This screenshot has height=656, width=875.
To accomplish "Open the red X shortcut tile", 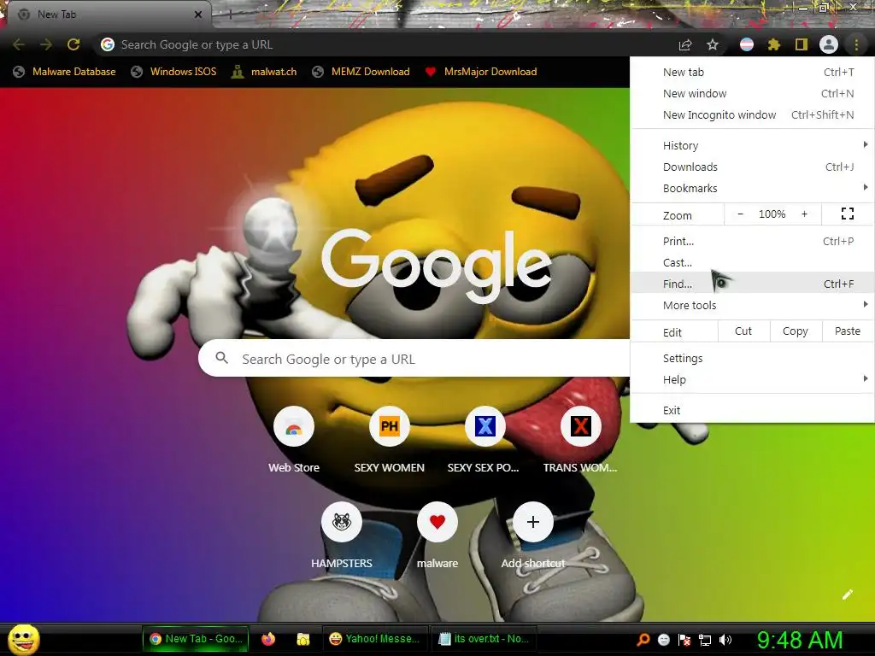I will [x=580, y=427].
